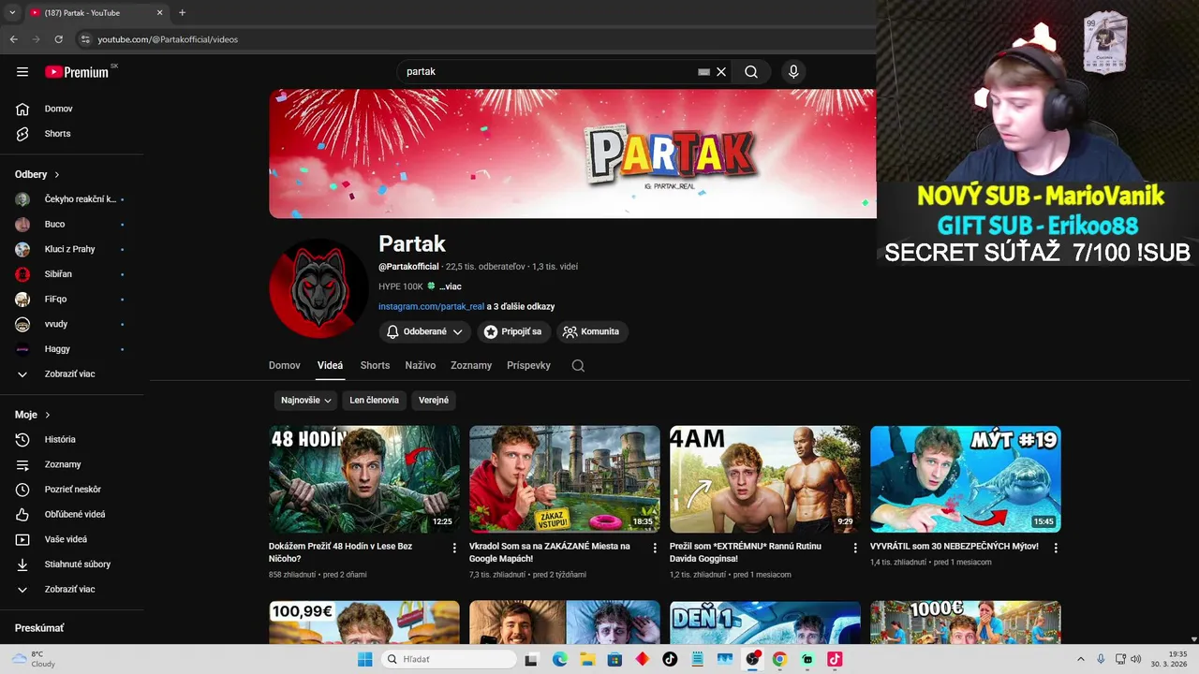
Task: Switch to the channel Shorts tab
Action: (x=375, y=366)
